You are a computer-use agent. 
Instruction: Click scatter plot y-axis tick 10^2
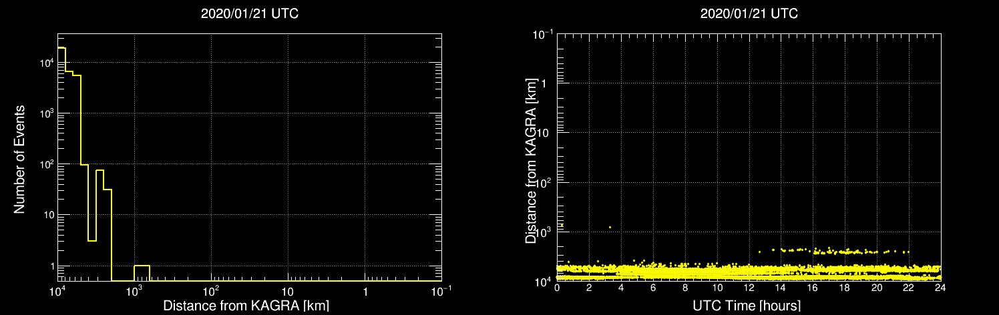pyautogui.click(x=544, y=182)
